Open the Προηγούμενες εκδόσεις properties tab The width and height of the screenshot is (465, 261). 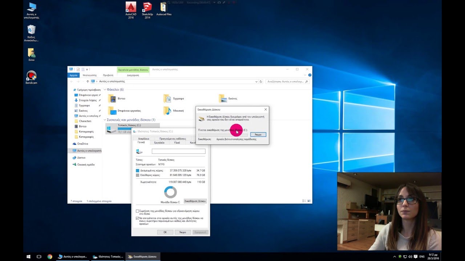tap(173, 138)
